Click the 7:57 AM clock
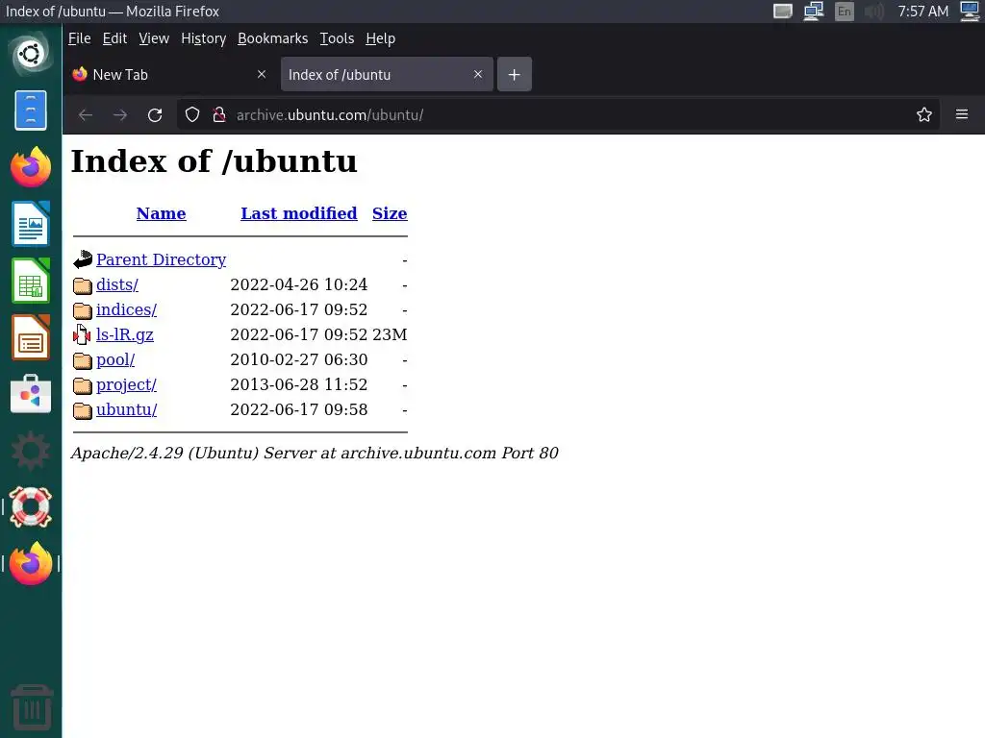Image resolution: width=985 pixels, height=738 pixels. (x=922, y=12)
